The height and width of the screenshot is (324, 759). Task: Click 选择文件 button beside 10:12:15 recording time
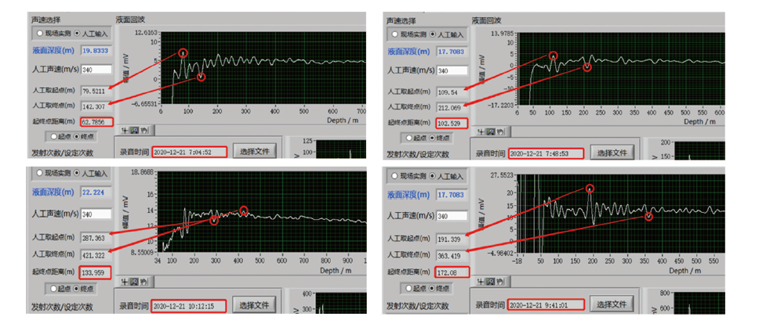255,305
